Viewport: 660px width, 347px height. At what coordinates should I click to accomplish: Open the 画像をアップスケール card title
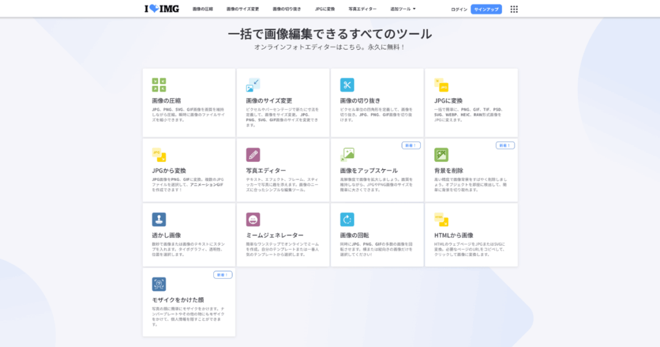369,170
